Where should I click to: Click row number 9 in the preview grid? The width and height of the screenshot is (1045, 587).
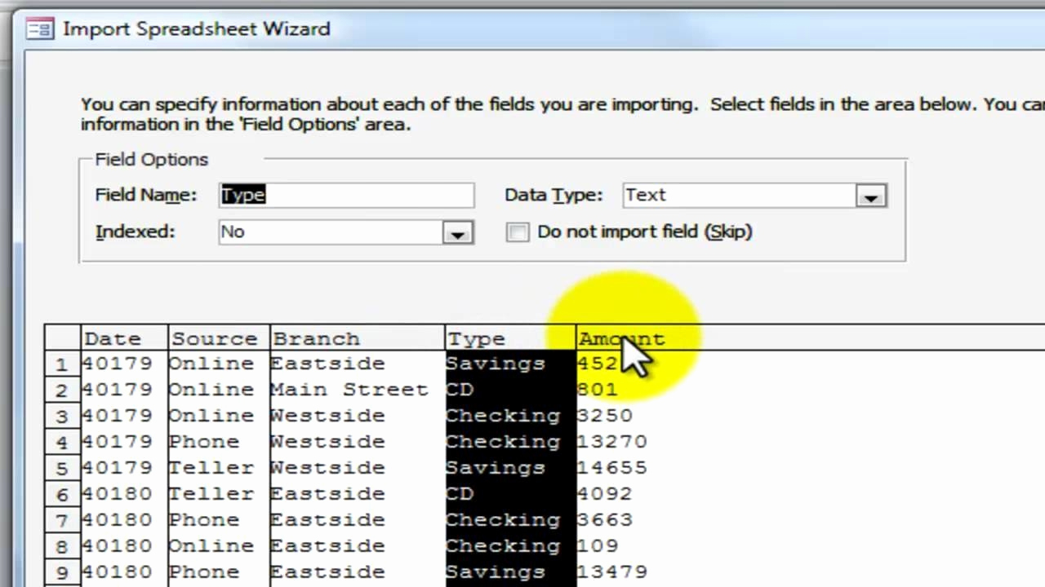click(x=62, y=572)
